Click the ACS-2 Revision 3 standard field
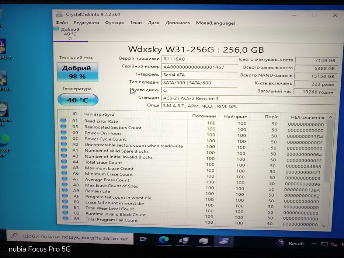This screenshot has width=344, height=258. tap(248, 98)
